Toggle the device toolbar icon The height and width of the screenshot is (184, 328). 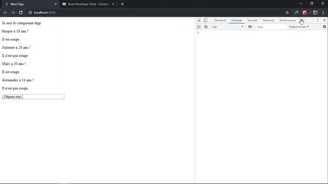click(206, 20)
